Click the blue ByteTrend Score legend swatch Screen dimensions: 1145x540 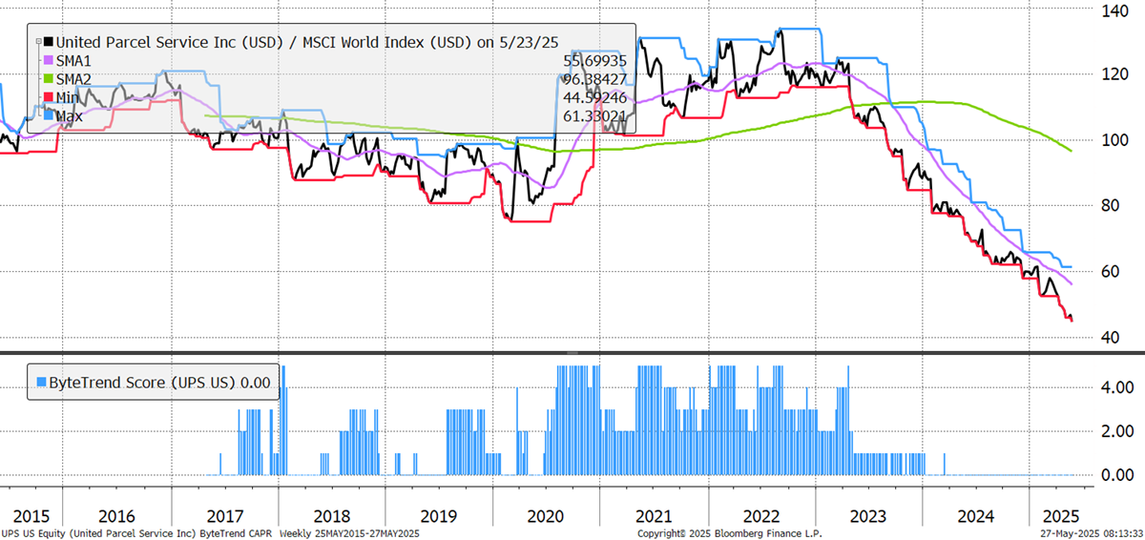(40, 384)
